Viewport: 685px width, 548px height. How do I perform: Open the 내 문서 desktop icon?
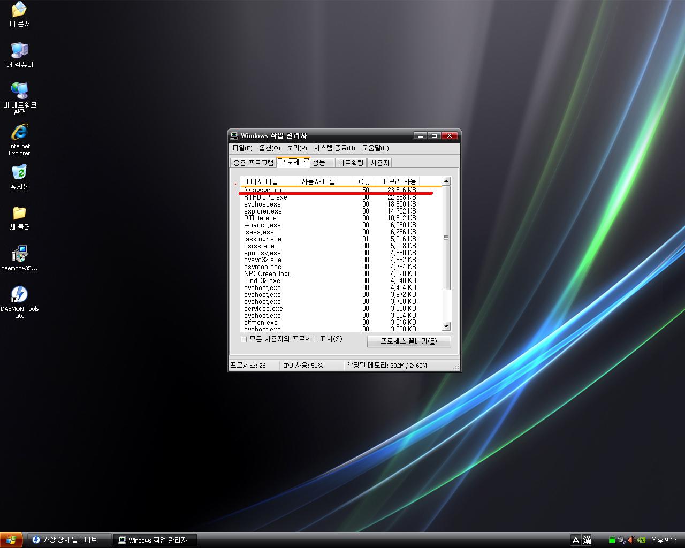[20, 14]
